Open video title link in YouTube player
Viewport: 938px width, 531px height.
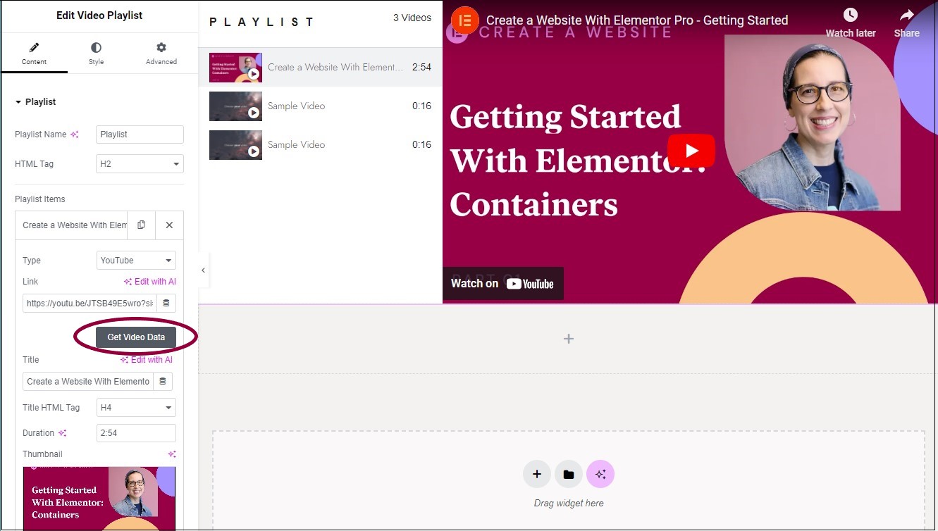pyautogui.click(x=637, y=20)
